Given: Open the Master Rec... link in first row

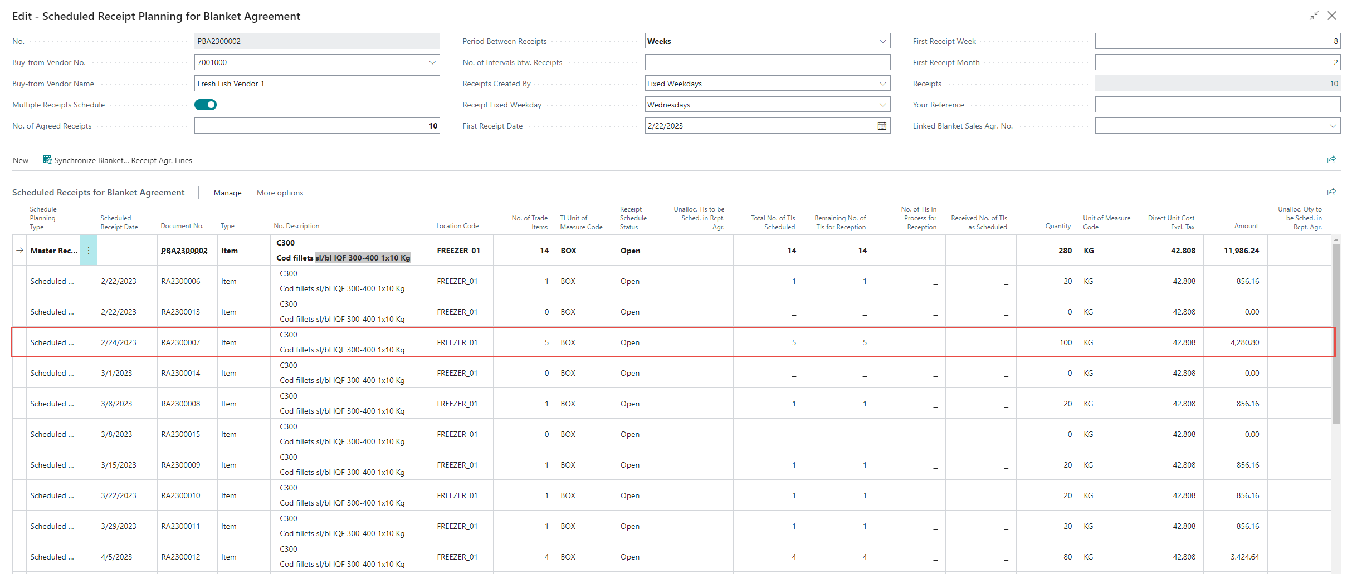Looking at the screenshot, I should pyautogui.click(x=53, y=251).
